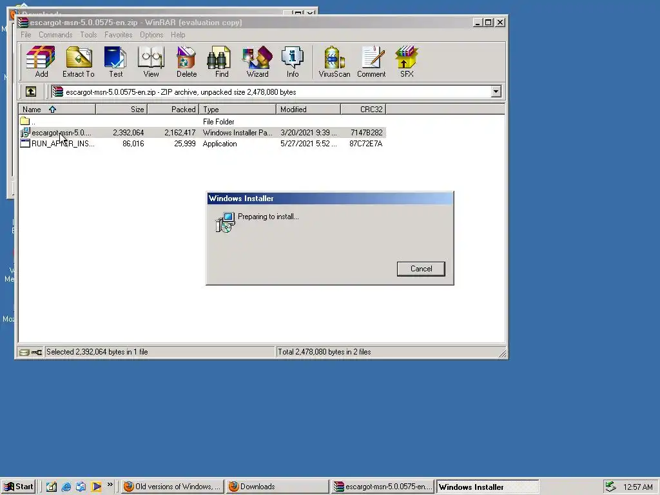Click the 'Application' type cell
660x495 pixels.
[x=220, y=144]
